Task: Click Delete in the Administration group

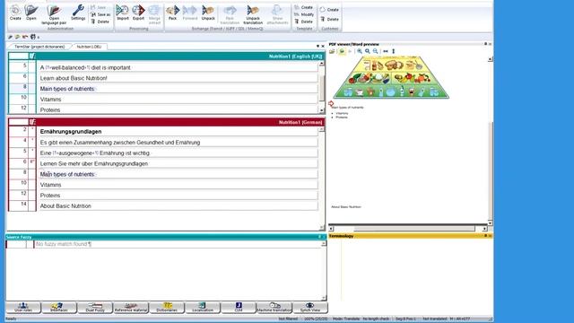Action: [100, 22]
